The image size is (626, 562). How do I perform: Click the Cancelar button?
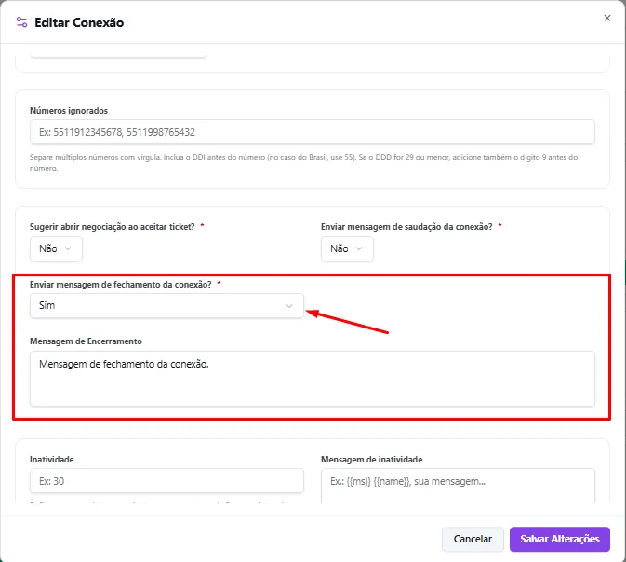[x=473, y=540]
